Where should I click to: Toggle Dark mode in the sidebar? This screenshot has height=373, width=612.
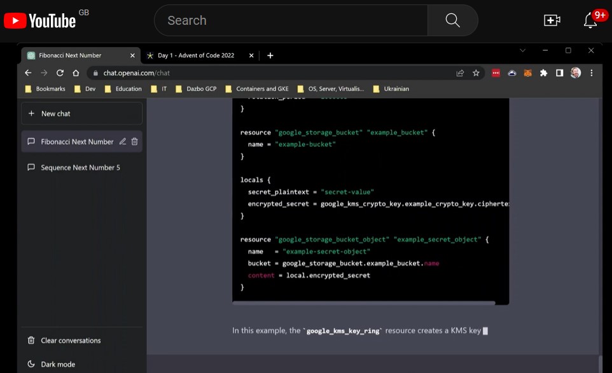(x=57, y=364)
